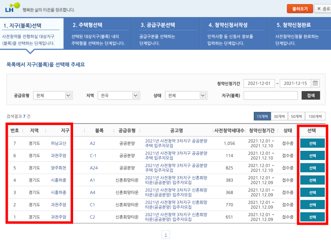Click block link C1

point(92,205)
